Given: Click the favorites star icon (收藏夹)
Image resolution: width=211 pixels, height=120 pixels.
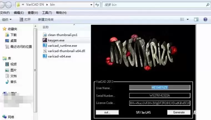Looking at the screenshot, I should point(4,29).
